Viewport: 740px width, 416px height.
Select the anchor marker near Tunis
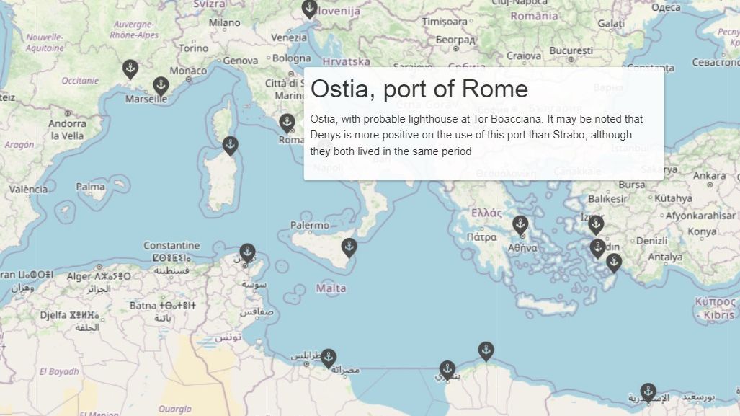coord(247,253)
